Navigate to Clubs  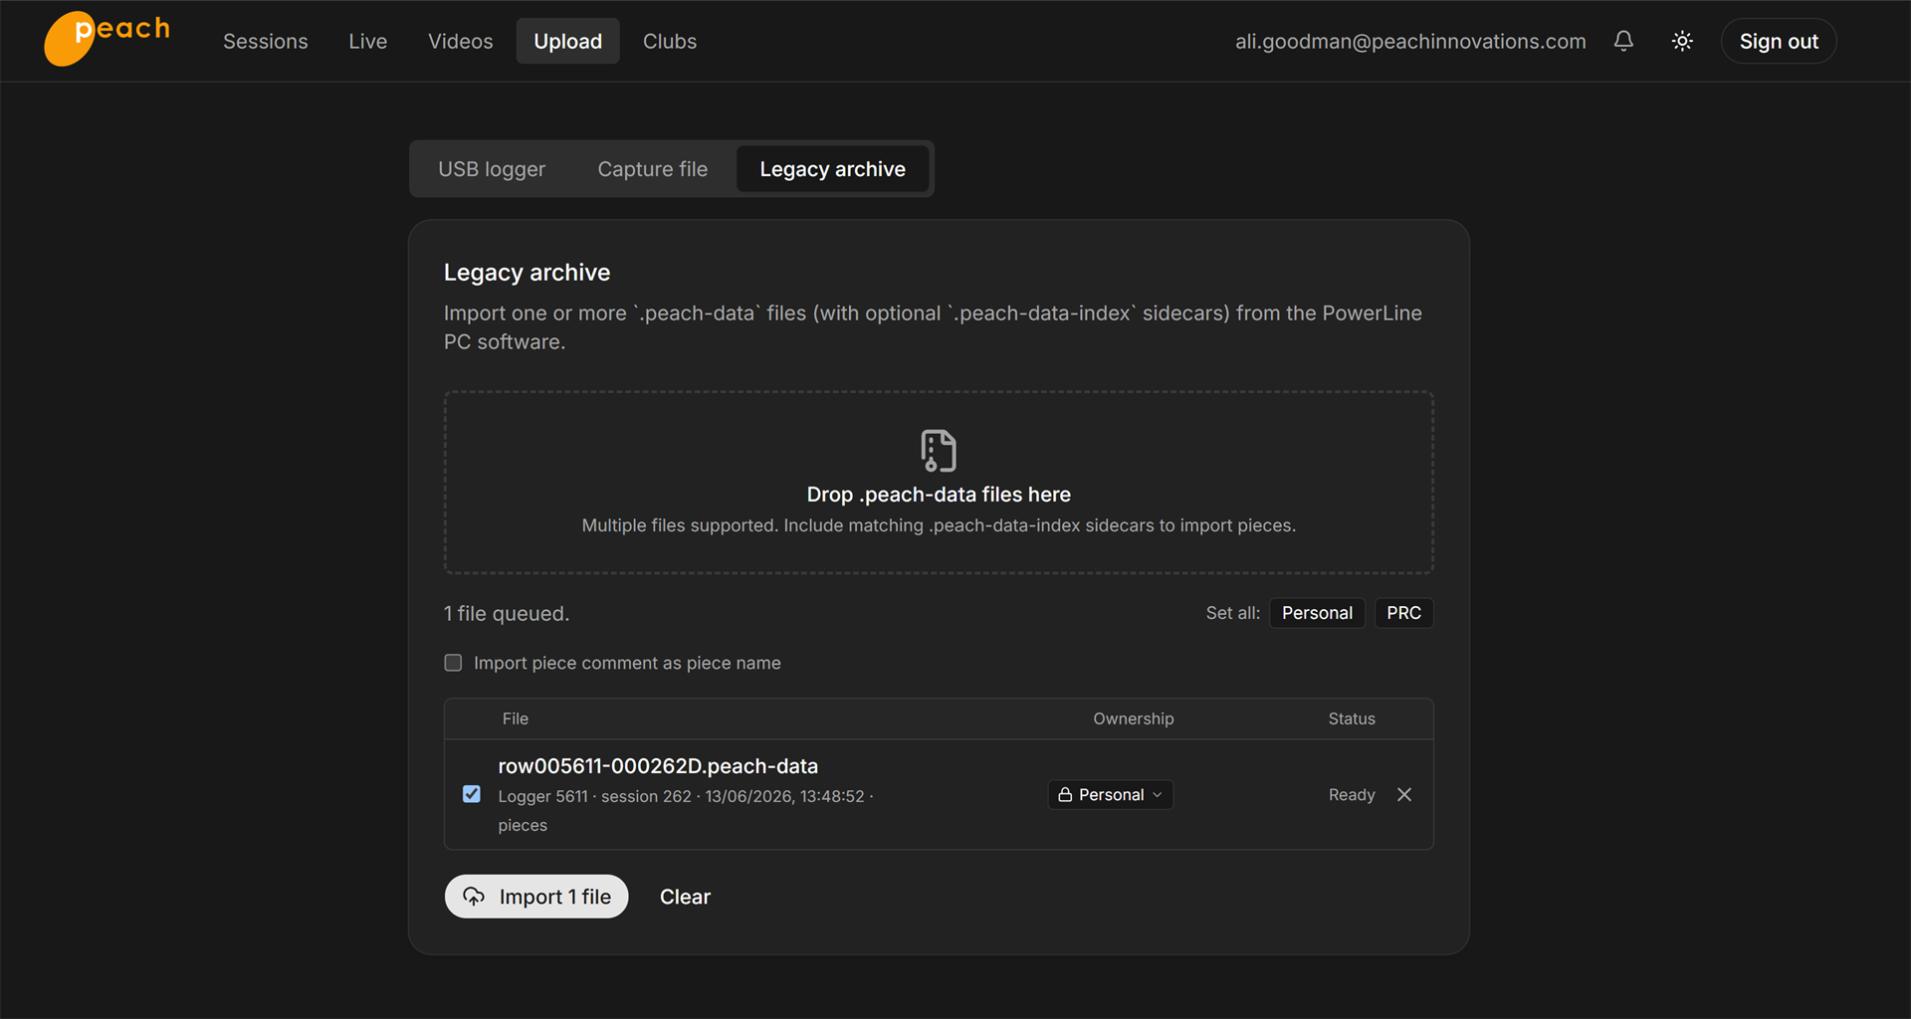click(670, 41)
